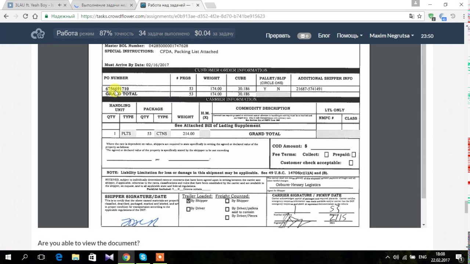The image size is (470, 264).
Task: Click shipper info value 21687-5741491
Action: pos(309,89)
